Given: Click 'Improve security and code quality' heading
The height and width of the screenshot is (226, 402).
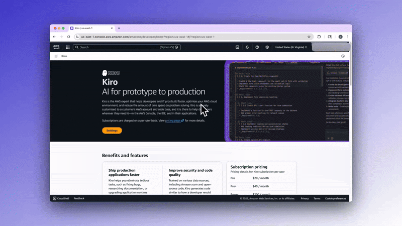Looking at the screenshot, I should (190, 172).
